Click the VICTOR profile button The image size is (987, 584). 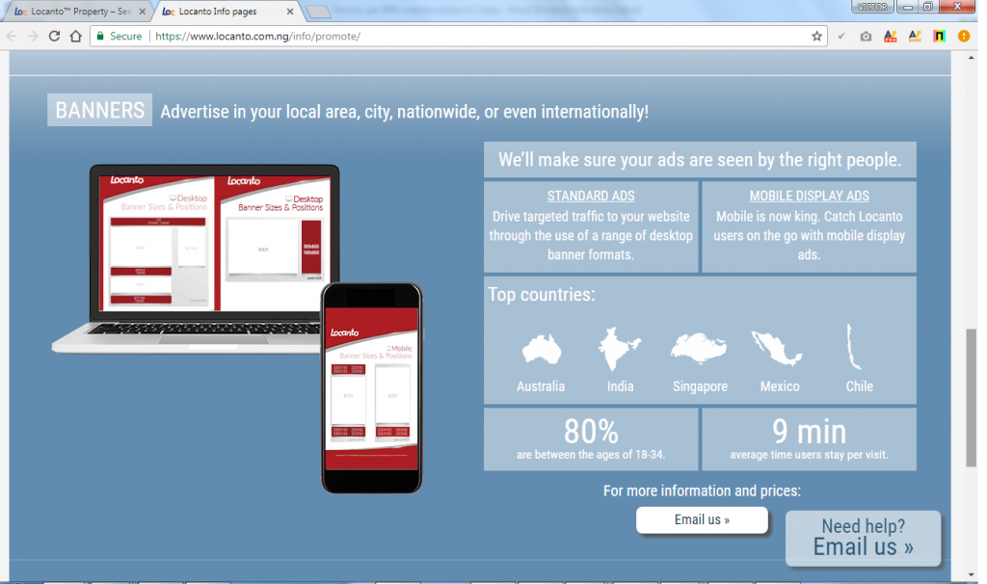coord(872,7)
